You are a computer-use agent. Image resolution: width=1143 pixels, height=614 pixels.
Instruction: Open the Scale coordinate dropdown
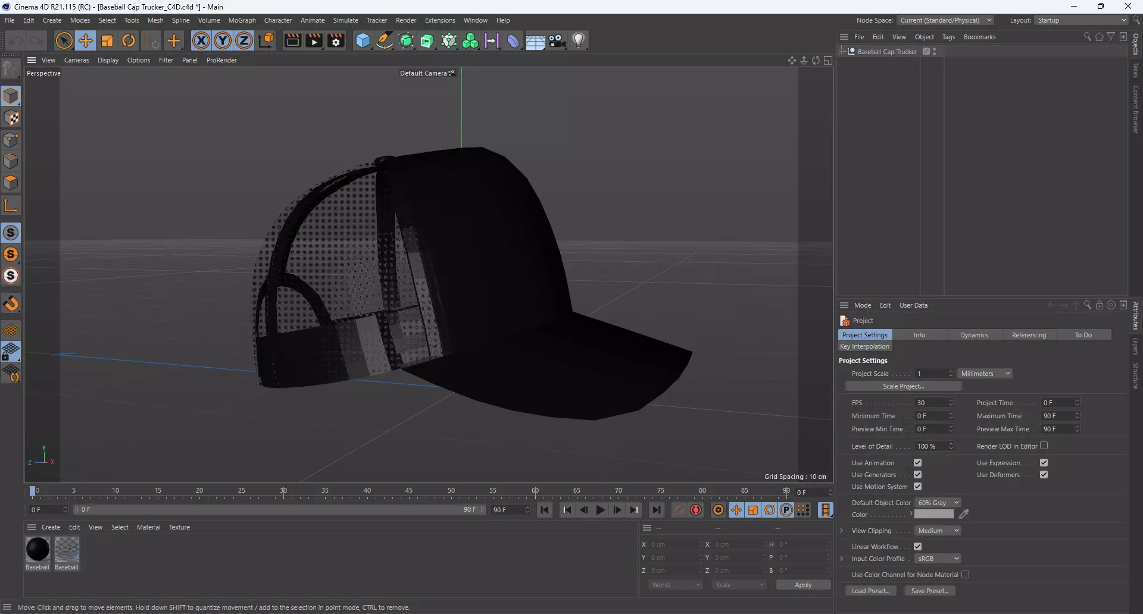click(739, 585)
